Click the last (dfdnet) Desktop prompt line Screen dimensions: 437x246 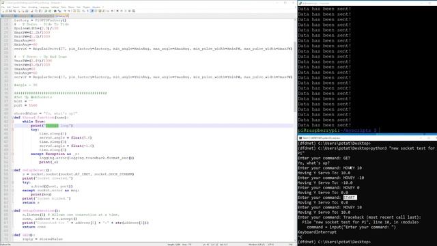point(334,242)
